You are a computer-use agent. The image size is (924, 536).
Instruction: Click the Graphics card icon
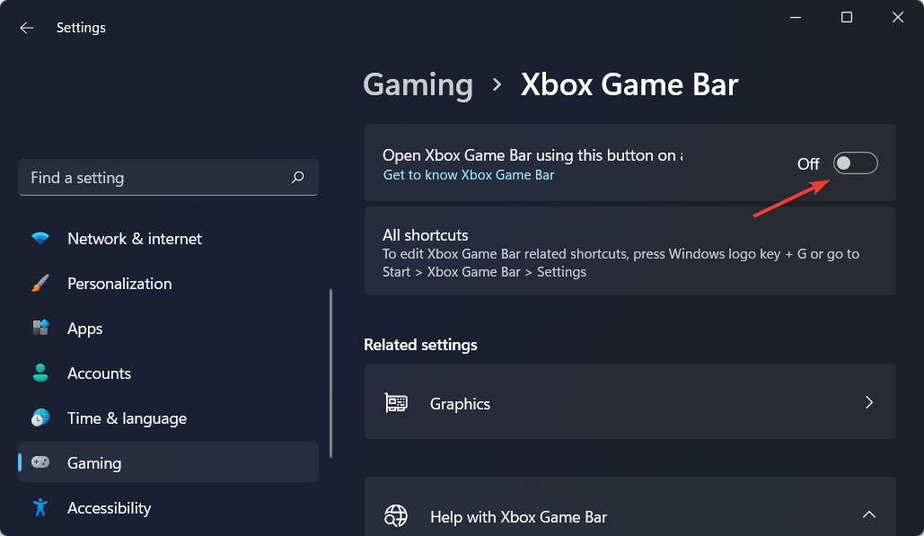coord(396,403)
